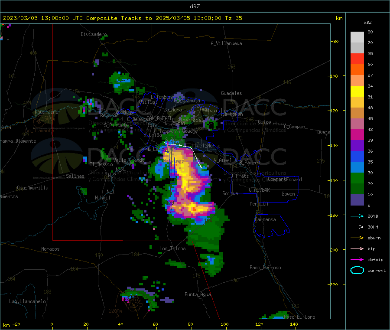Click the 'Los_Toldos' map label
Image resolution: width=390 pixels, height=330 pixels.
(172, 248)
